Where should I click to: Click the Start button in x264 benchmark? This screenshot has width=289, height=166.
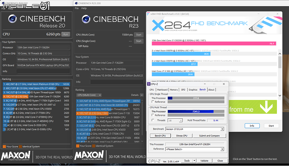271,126
